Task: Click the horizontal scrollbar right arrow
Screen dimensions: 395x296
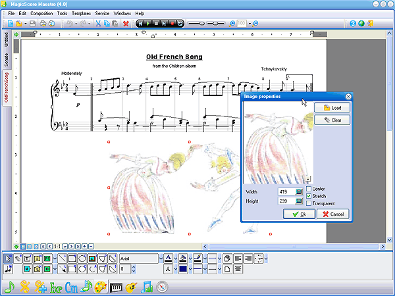Action: (382, 247)
